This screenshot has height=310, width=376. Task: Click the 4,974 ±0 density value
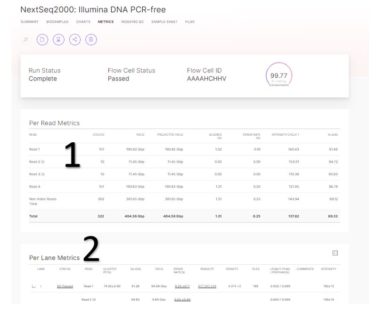235,286
